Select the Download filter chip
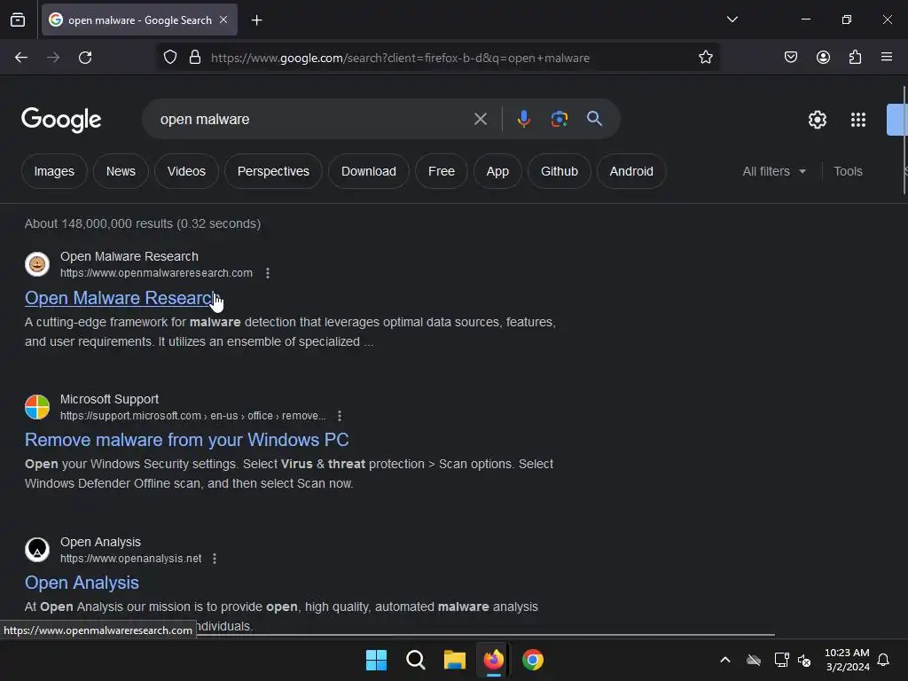 (369, 171)
